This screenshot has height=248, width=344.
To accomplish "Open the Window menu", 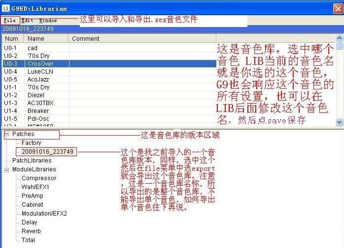I will pyautogui.click(x=48, y=21).
